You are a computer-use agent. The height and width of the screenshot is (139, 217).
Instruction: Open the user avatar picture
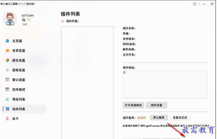coord(10,18)
